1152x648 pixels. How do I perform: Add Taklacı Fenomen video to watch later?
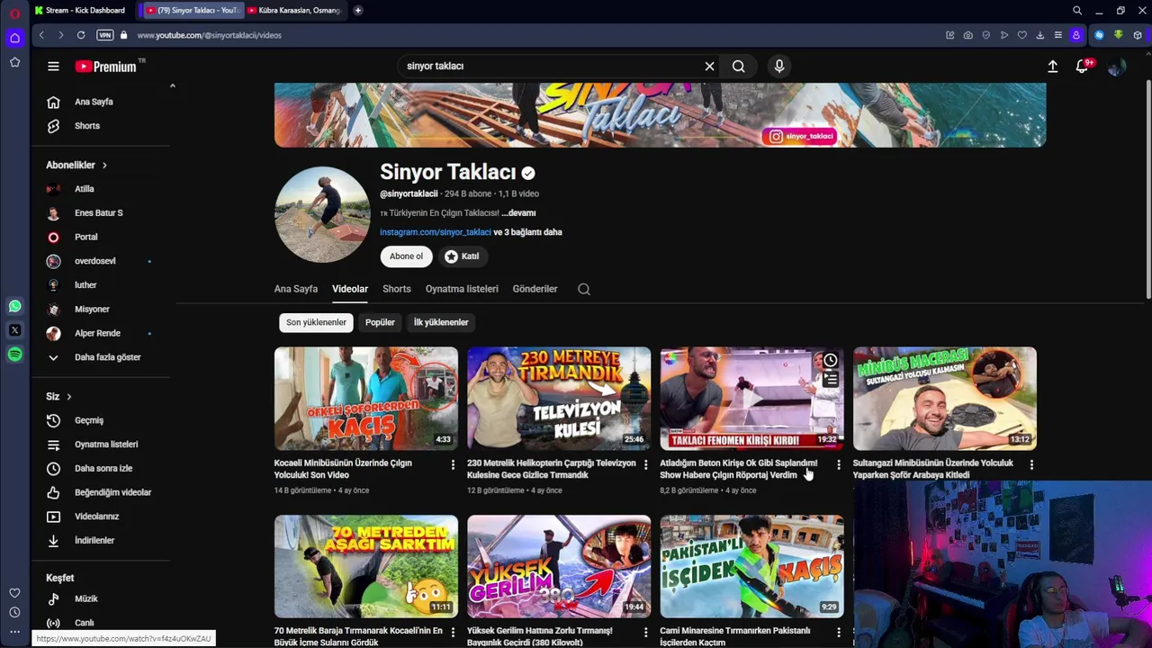[x=830, y=361]
